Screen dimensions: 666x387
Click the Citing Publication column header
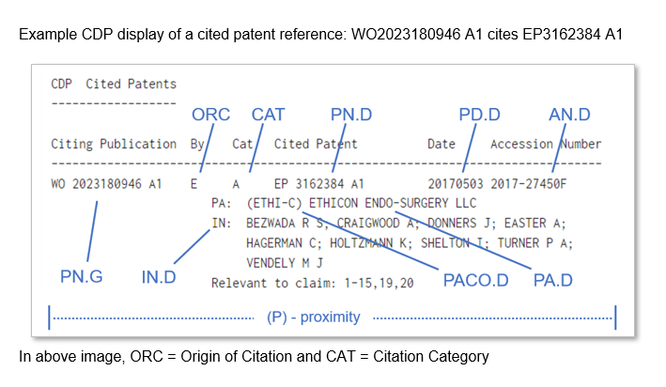(x=114, y=144)
